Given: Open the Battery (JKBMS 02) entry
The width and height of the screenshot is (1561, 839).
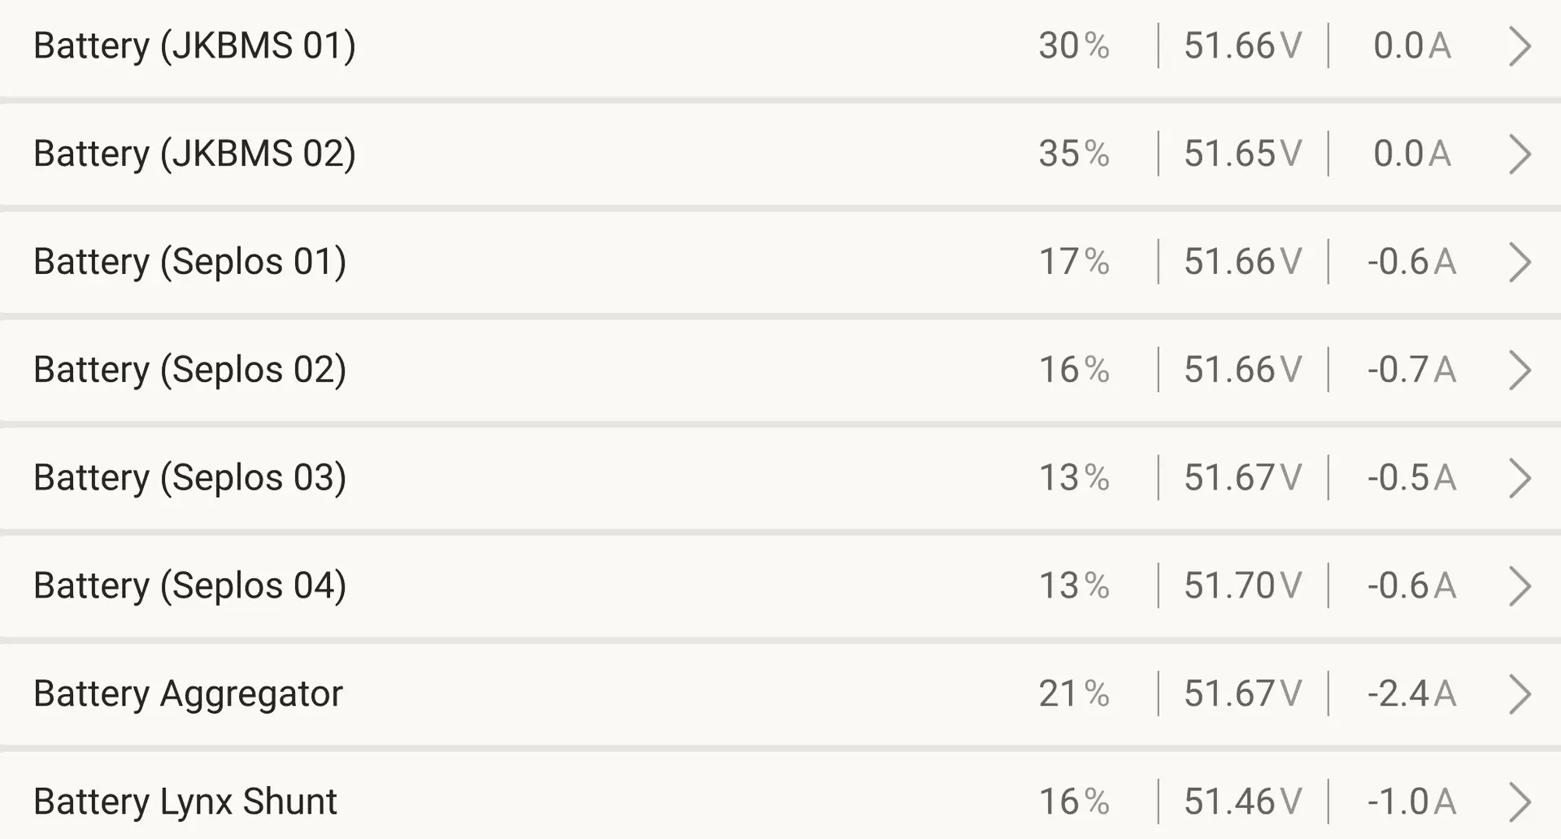Looking at the screenshot, I should point(194,154).
